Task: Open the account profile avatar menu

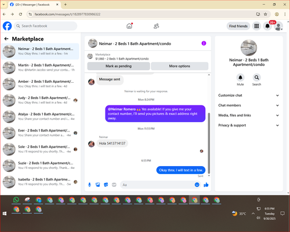Action: pyautogui.click(x=278, y=26)
